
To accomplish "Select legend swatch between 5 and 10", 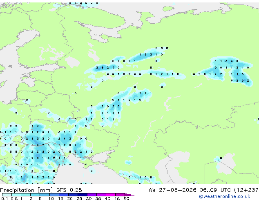I will (x=45, y=195).
